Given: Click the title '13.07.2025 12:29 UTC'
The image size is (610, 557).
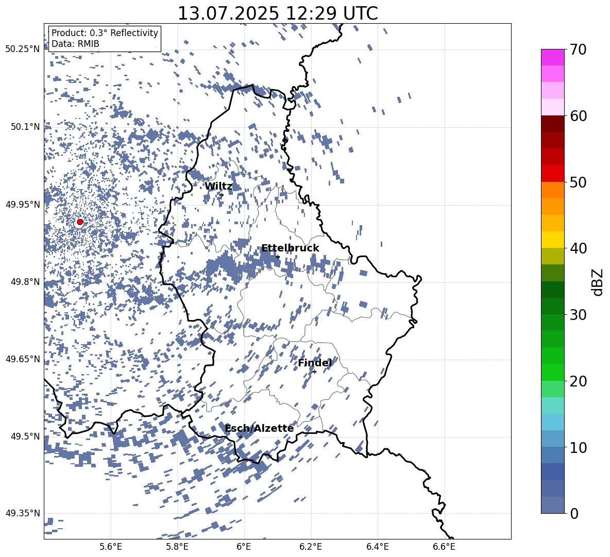Looking at the screenshot, I should pos(278,13).
